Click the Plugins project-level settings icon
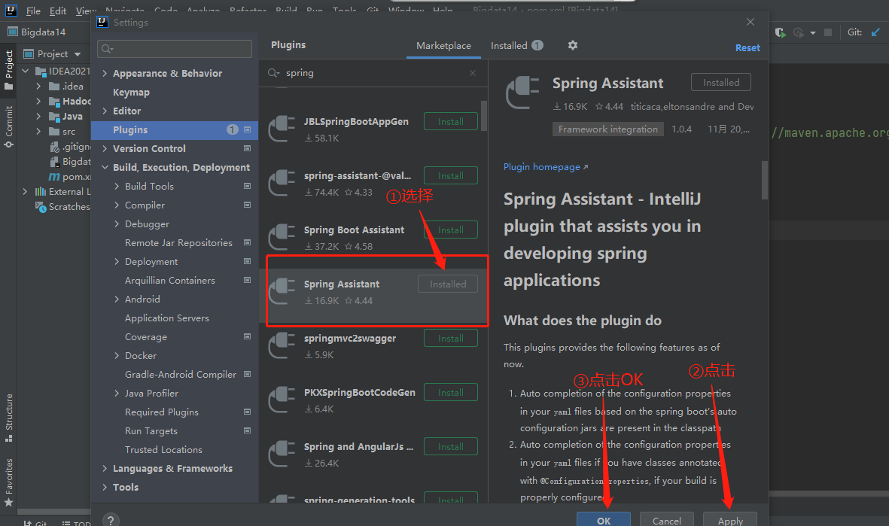The width and height of the screenshot is (889, 526). [x=247, y=129]
